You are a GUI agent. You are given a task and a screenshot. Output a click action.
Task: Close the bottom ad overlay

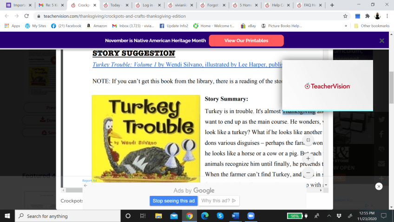click(379, 186)
